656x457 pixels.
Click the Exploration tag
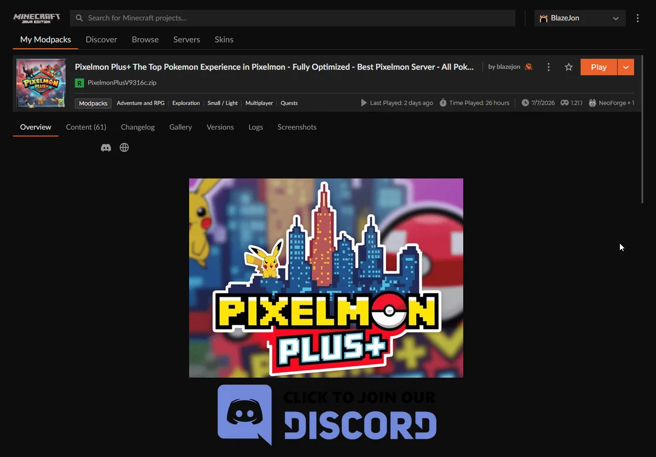tap(186, 103)
